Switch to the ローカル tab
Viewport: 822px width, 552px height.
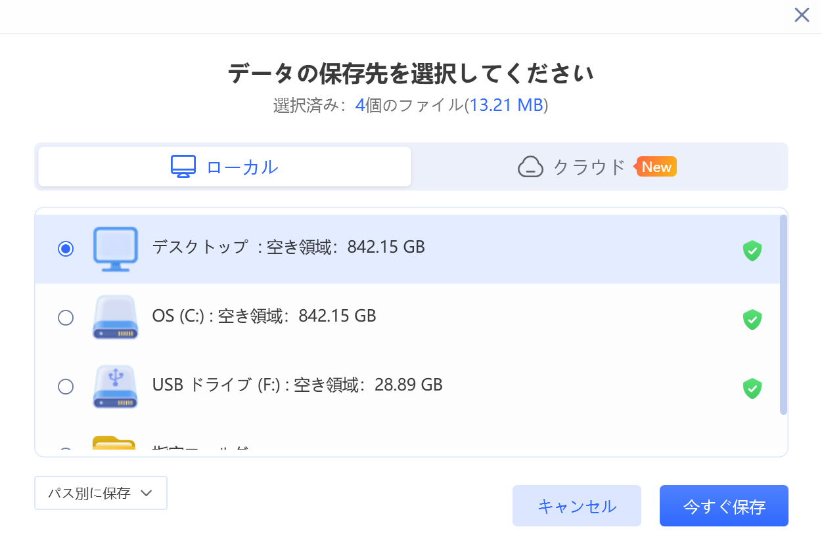click(223, 166)
